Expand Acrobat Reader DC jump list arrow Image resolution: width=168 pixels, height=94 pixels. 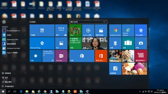point(25,31)
